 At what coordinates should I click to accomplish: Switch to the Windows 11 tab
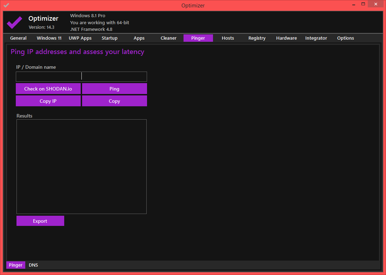[49, 38]
